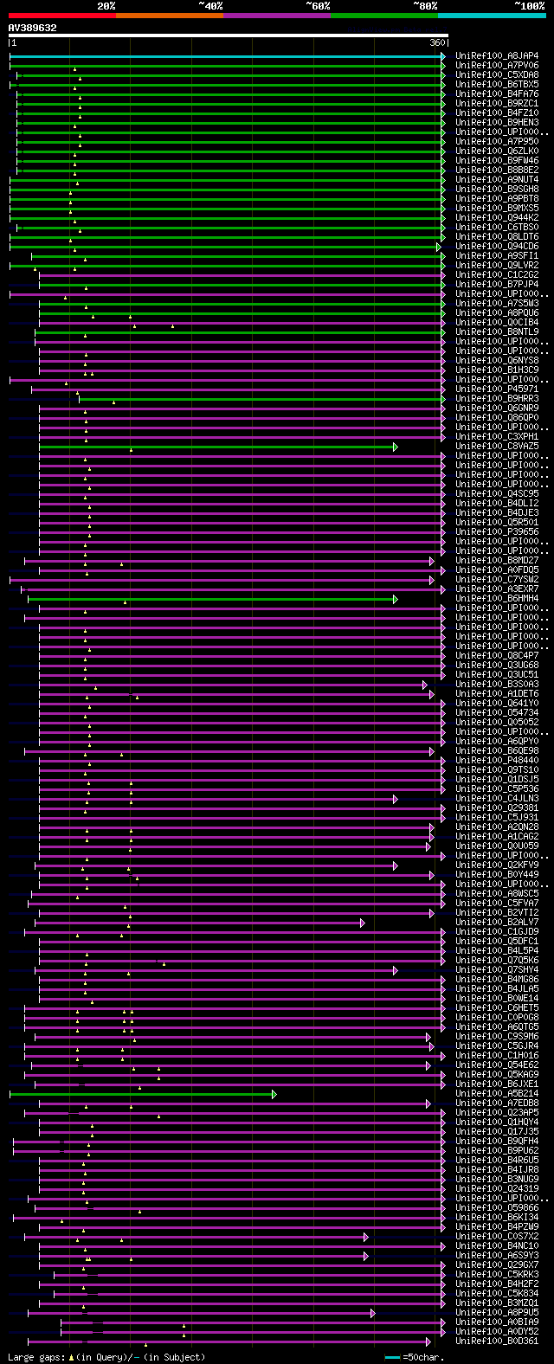
Task: Select the short green alignment bar for UniRef100_A5B214
Action: (143, 1094)
